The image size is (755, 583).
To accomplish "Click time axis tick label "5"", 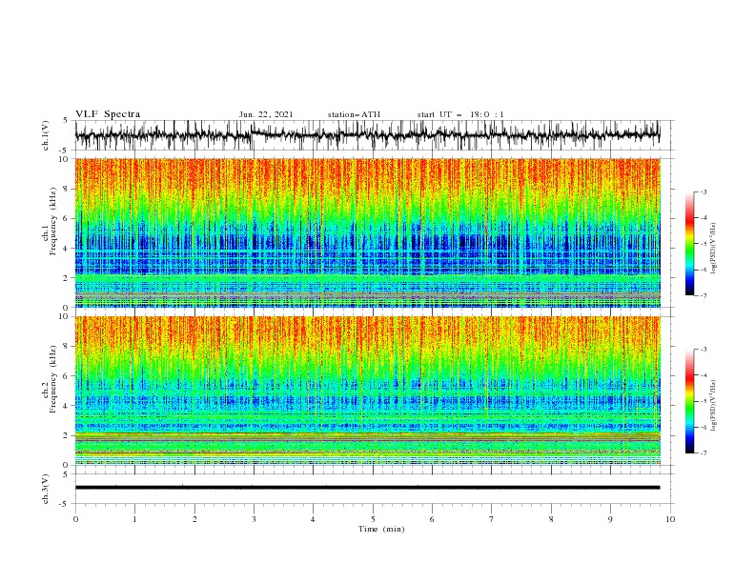I will pyautogui.click(x=373, y=519).
